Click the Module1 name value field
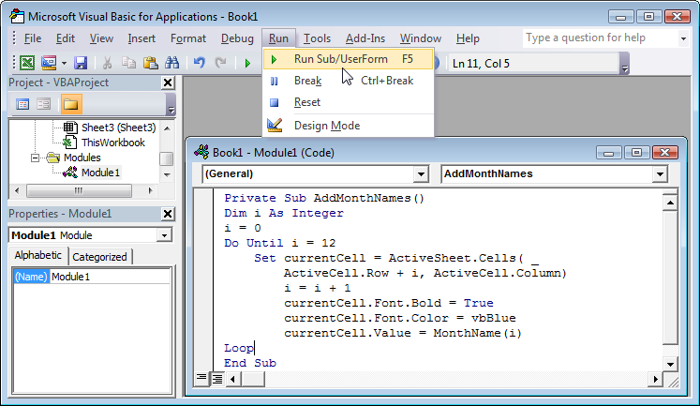The width and height of the screenshot is (700, 406). click(x=111, y=277)
